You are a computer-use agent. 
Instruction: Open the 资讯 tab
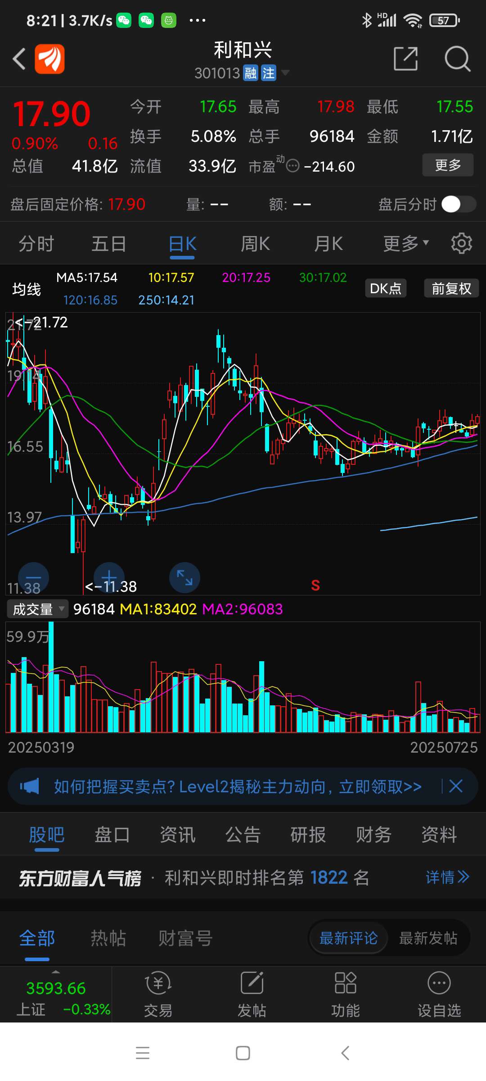coord(178,835)
